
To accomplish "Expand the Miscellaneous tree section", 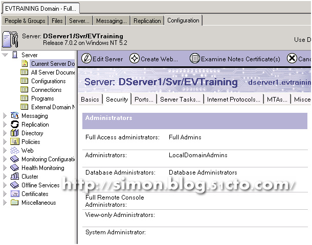I will (x=5, y=202).
